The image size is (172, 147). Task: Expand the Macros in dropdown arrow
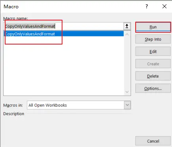pyautogui.click(x=127, y=105)
